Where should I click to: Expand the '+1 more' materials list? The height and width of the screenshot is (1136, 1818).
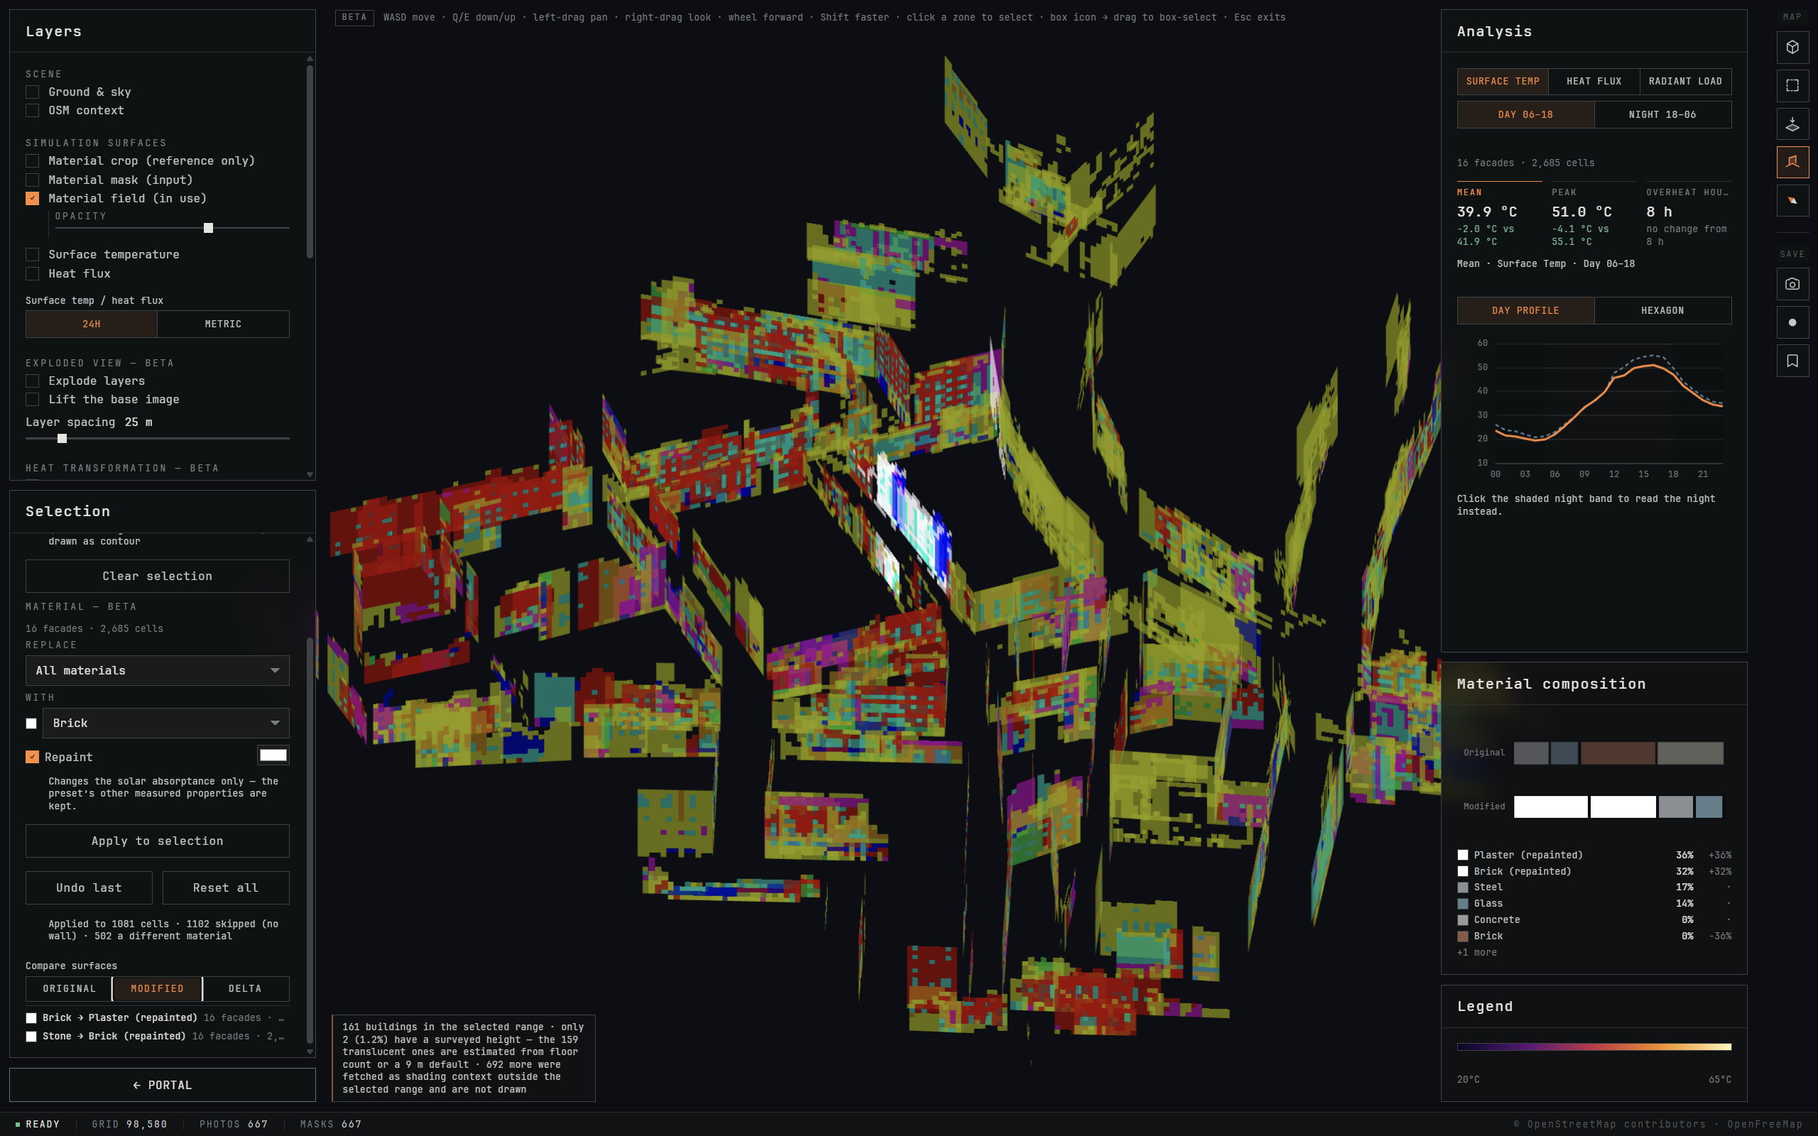click(1476, 952)
